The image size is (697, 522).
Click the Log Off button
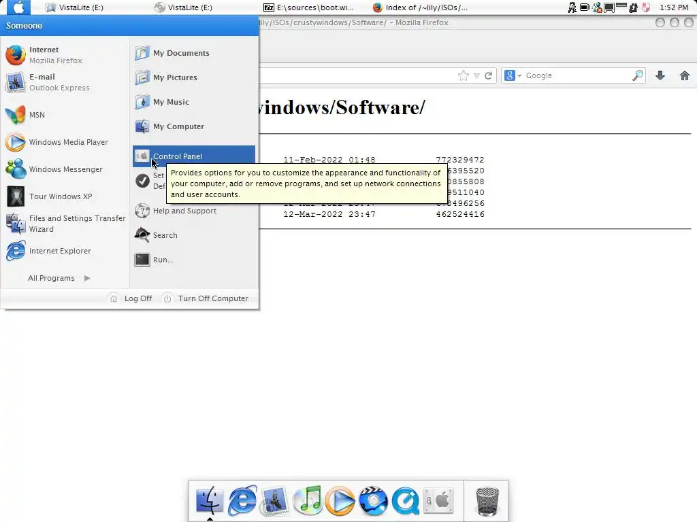[131, 299]
